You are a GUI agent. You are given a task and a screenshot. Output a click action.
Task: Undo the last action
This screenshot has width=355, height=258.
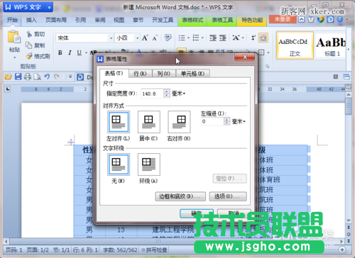[47, 77]
